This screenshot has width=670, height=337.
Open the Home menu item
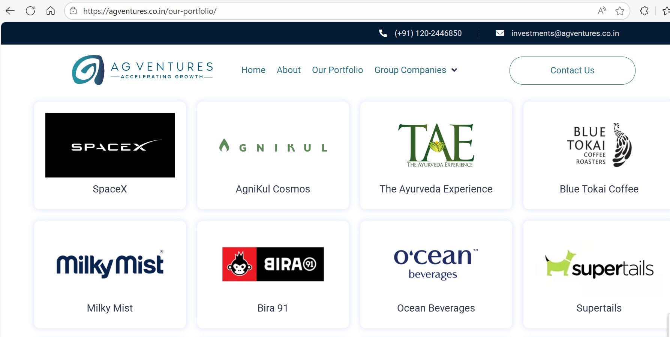pyautogui.click(x=253, y=70)
